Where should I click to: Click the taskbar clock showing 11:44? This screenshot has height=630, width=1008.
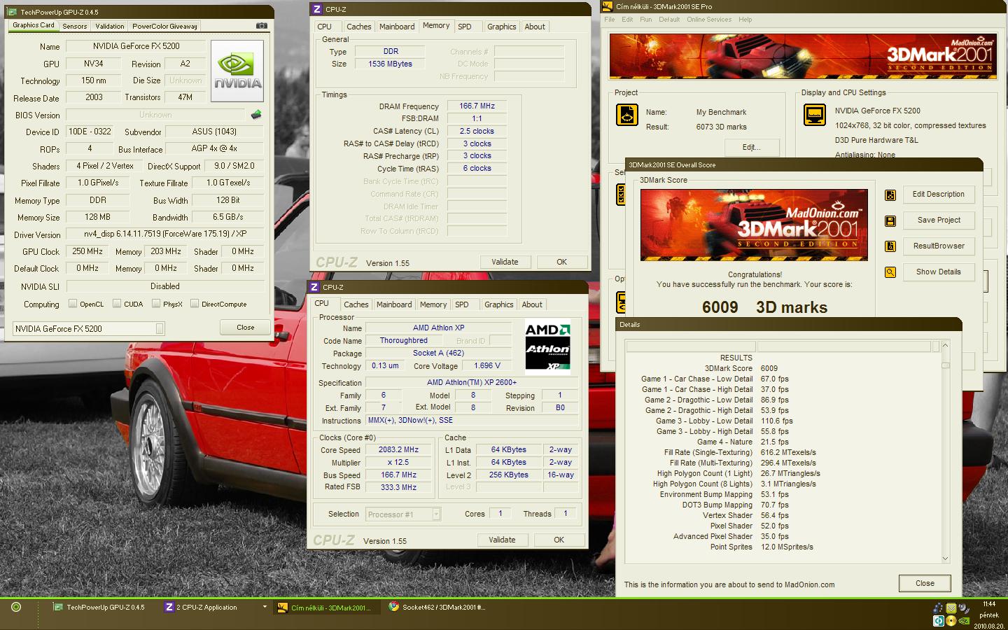(989, 603)
